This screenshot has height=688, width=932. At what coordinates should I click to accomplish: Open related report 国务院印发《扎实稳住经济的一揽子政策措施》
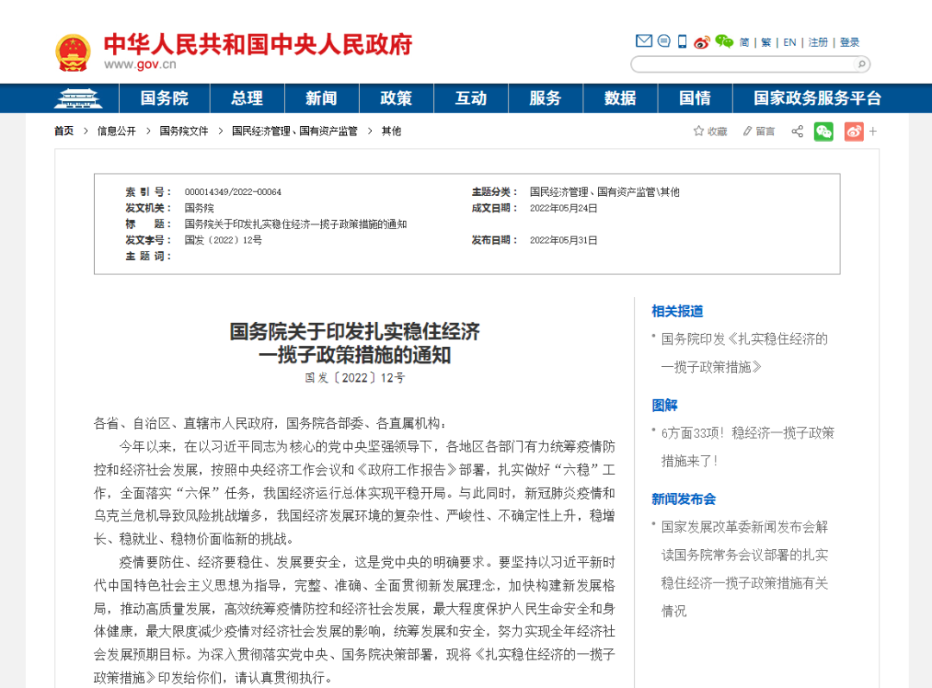click(x=744, y=353)
